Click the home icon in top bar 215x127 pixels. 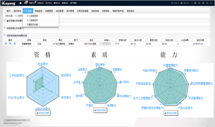[x=20, y=3]
